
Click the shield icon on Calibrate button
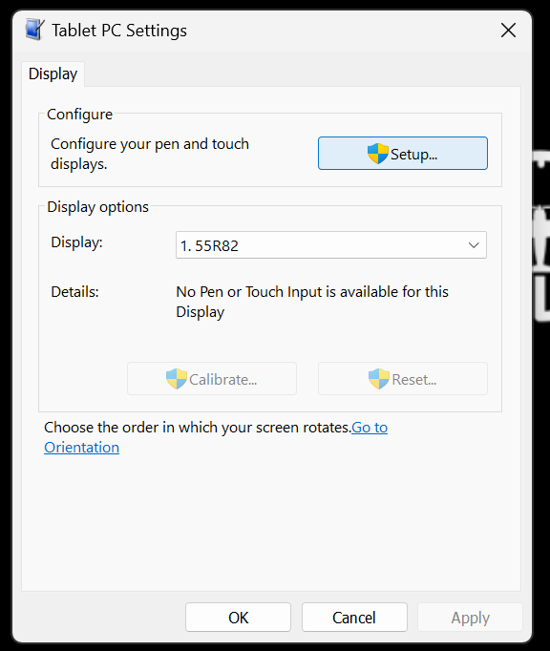tap(176, 379)
